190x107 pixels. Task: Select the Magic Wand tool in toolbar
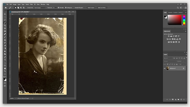[5, 23]
